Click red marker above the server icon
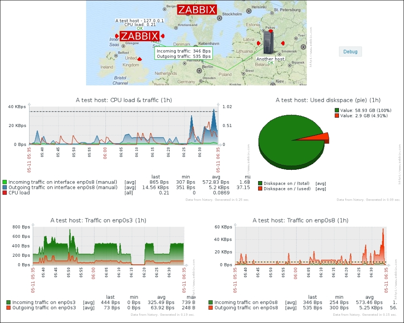 271,31
